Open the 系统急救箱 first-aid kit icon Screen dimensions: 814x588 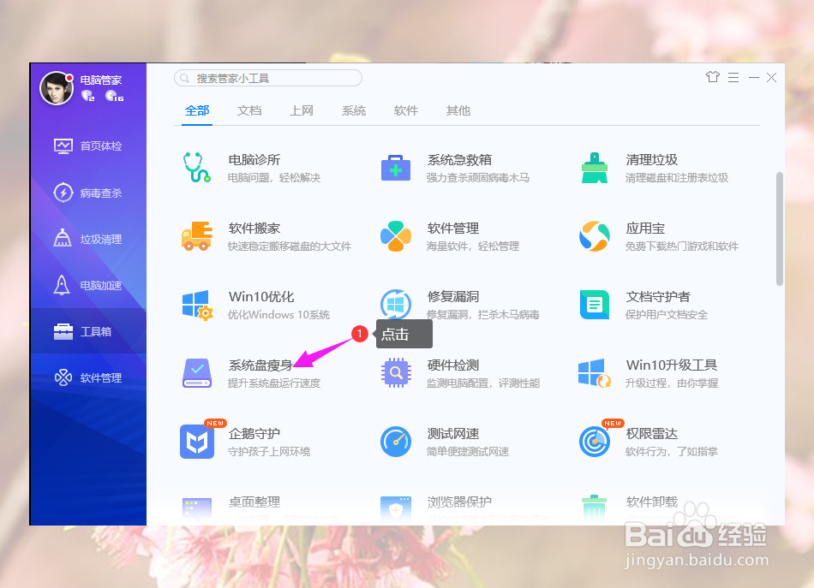click(x=396, y=168)
